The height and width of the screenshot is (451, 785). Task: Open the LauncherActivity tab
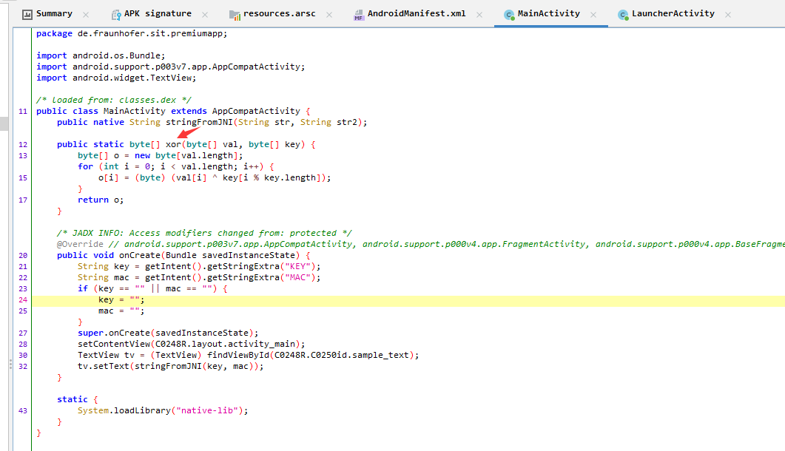point(673,14)
